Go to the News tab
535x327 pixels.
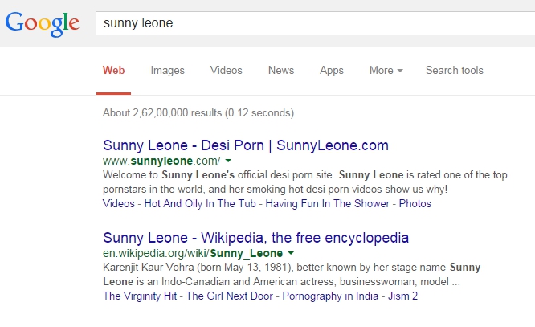(281, 71)
